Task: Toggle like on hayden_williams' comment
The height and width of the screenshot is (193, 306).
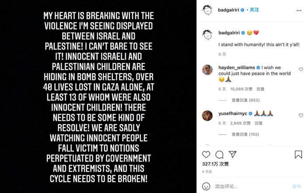Action: [x=301, y=69]
